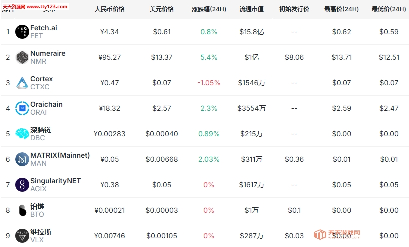The height and width of the screenshot is (247, 409).
Task: Click the Velas VLX logo
Action: (22, 236)
